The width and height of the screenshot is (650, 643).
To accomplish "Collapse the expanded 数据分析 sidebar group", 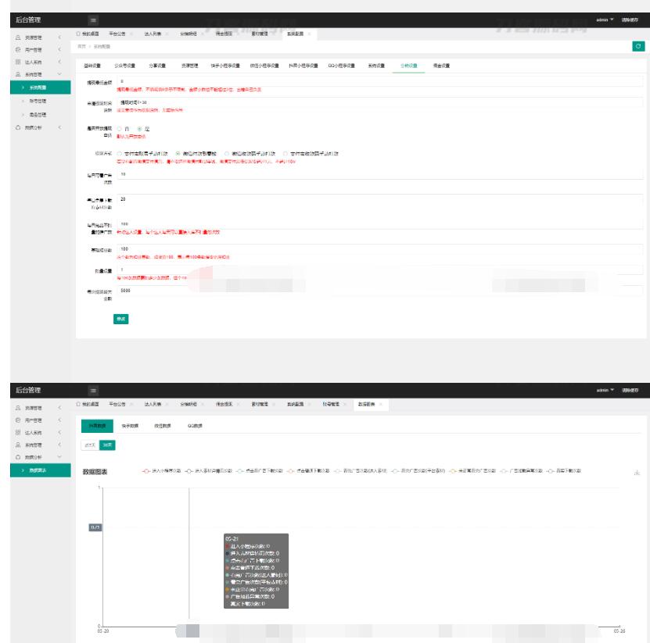I will (x=60, y=455).
